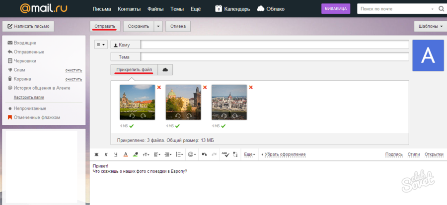
Task: Remove the second attached photo
Action: point(205,87)
